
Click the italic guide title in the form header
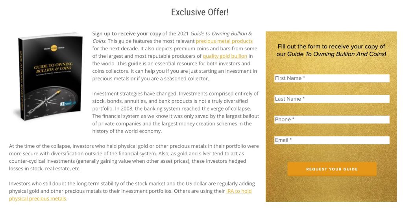[336, 54]
